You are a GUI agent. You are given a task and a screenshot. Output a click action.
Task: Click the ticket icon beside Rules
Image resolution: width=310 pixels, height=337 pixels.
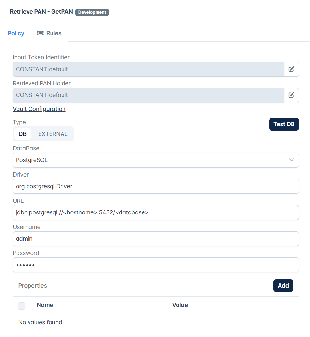pyautogui.click(x=40, y=33)
